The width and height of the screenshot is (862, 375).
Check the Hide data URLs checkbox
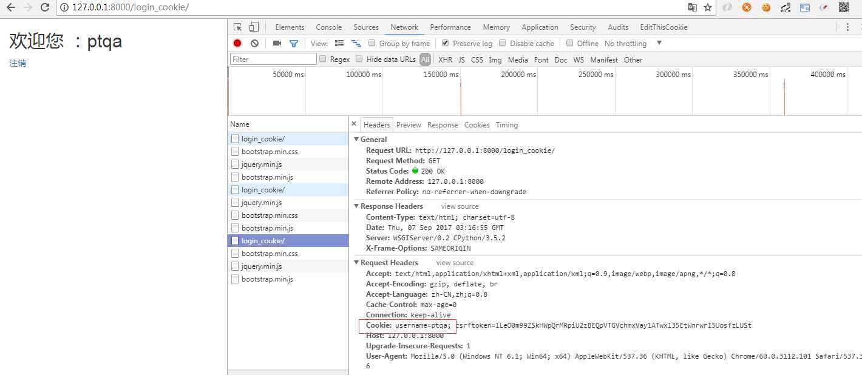[359, 59]
